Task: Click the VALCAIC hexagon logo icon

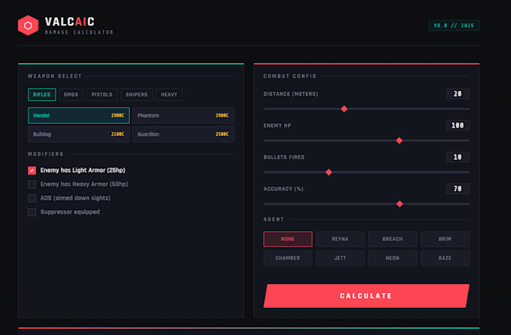Action: [28, 25]
